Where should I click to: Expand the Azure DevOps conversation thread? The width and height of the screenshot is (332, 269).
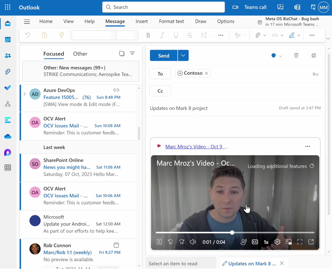click(x=25, y=94)
